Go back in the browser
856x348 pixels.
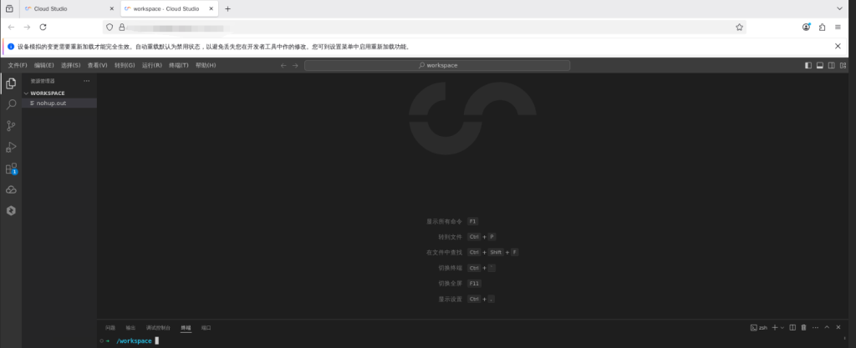(x=11, y=28)
